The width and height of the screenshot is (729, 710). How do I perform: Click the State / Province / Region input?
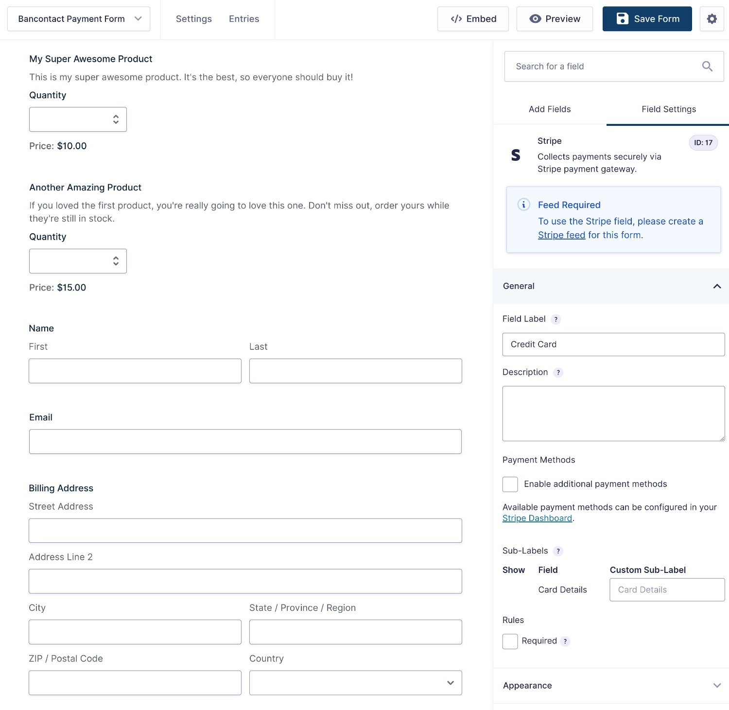[x=355, y=632]
